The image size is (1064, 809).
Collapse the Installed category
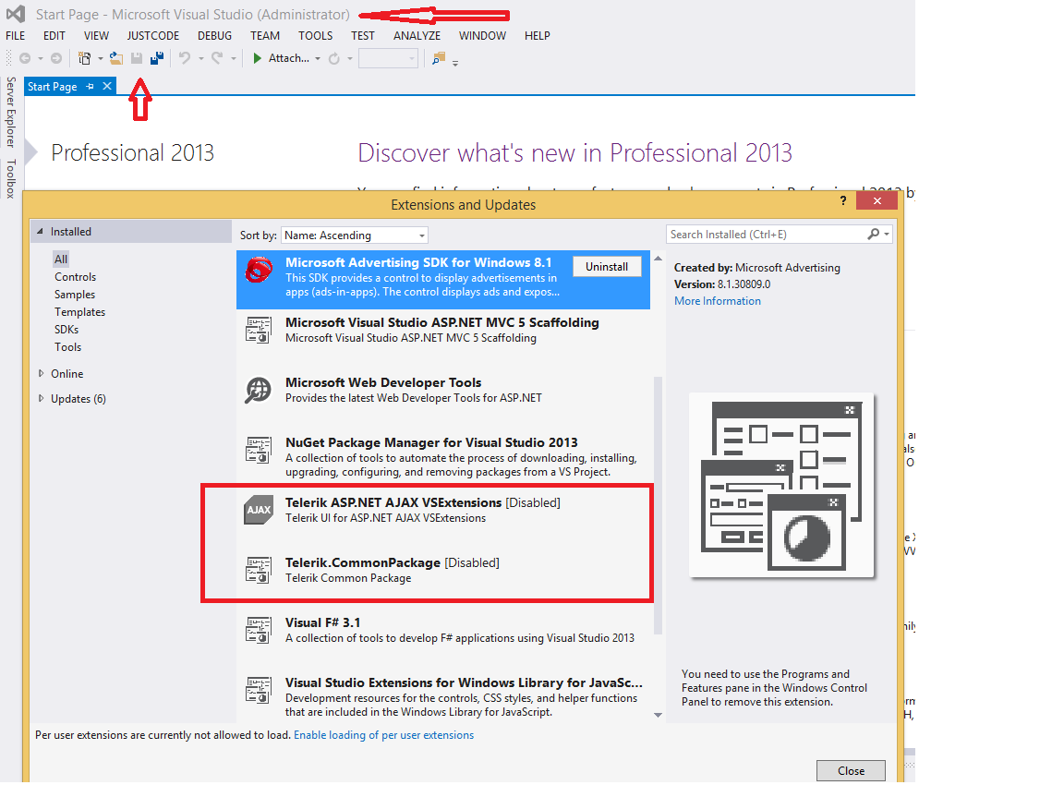click(x=40, y=232)
